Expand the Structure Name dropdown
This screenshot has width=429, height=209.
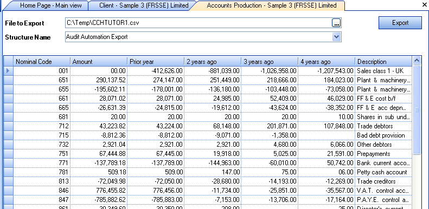336,37
